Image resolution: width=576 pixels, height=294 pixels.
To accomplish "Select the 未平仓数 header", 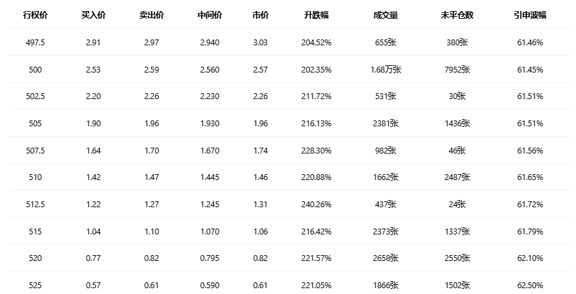I will pos(457,15).
